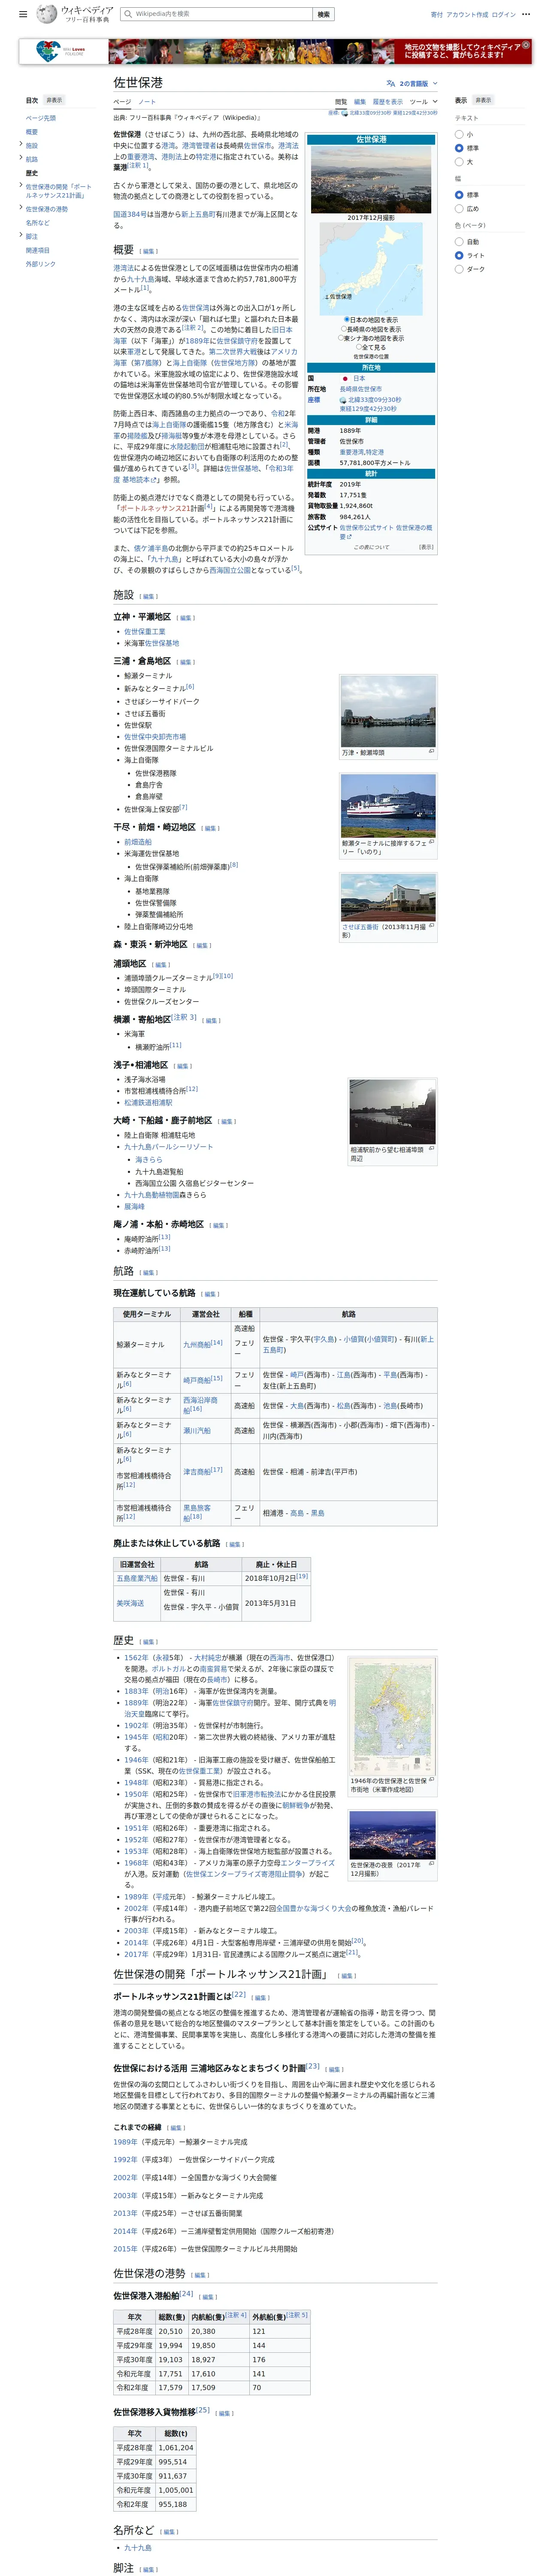Select small text size 小
Viewport: 551px width, 2576px height.
[459, 134]
